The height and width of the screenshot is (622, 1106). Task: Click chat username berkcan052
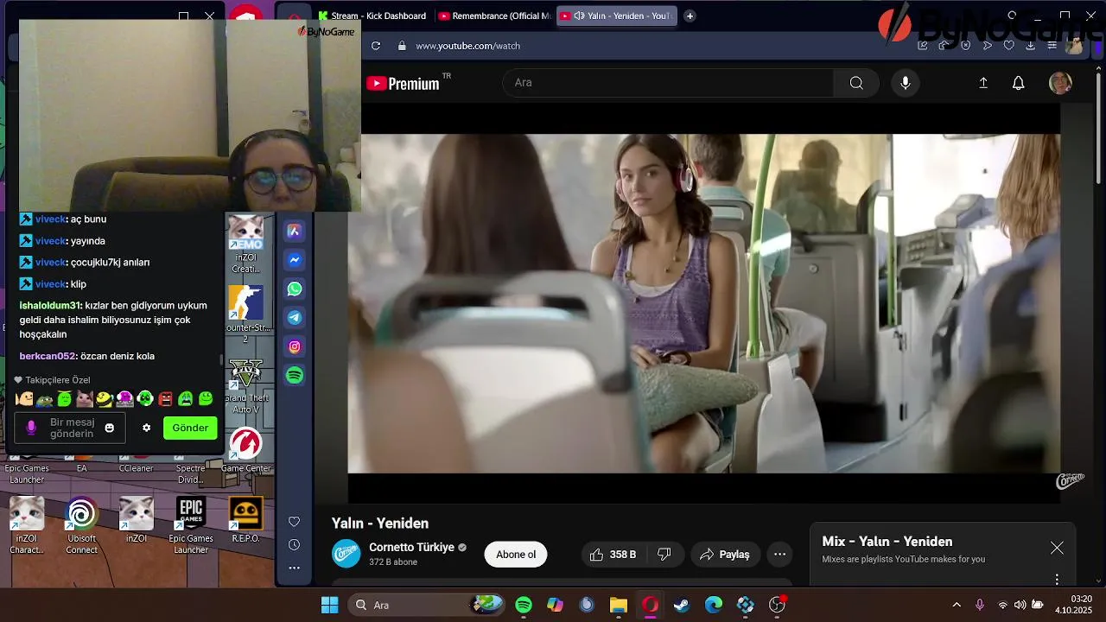point(48,356)
